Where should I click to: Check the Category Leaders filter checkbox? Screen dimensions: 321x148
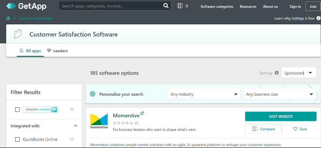(17, 110)
